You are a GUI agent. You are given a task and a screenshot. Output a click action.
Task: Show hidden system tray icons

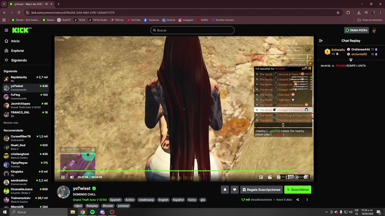click(327, 212)
